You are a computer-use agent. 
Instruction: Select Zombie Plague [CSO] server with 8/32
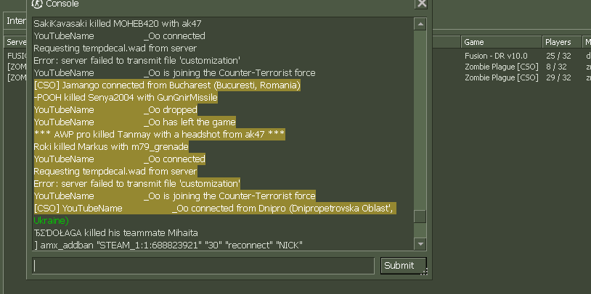click(501, 67)
